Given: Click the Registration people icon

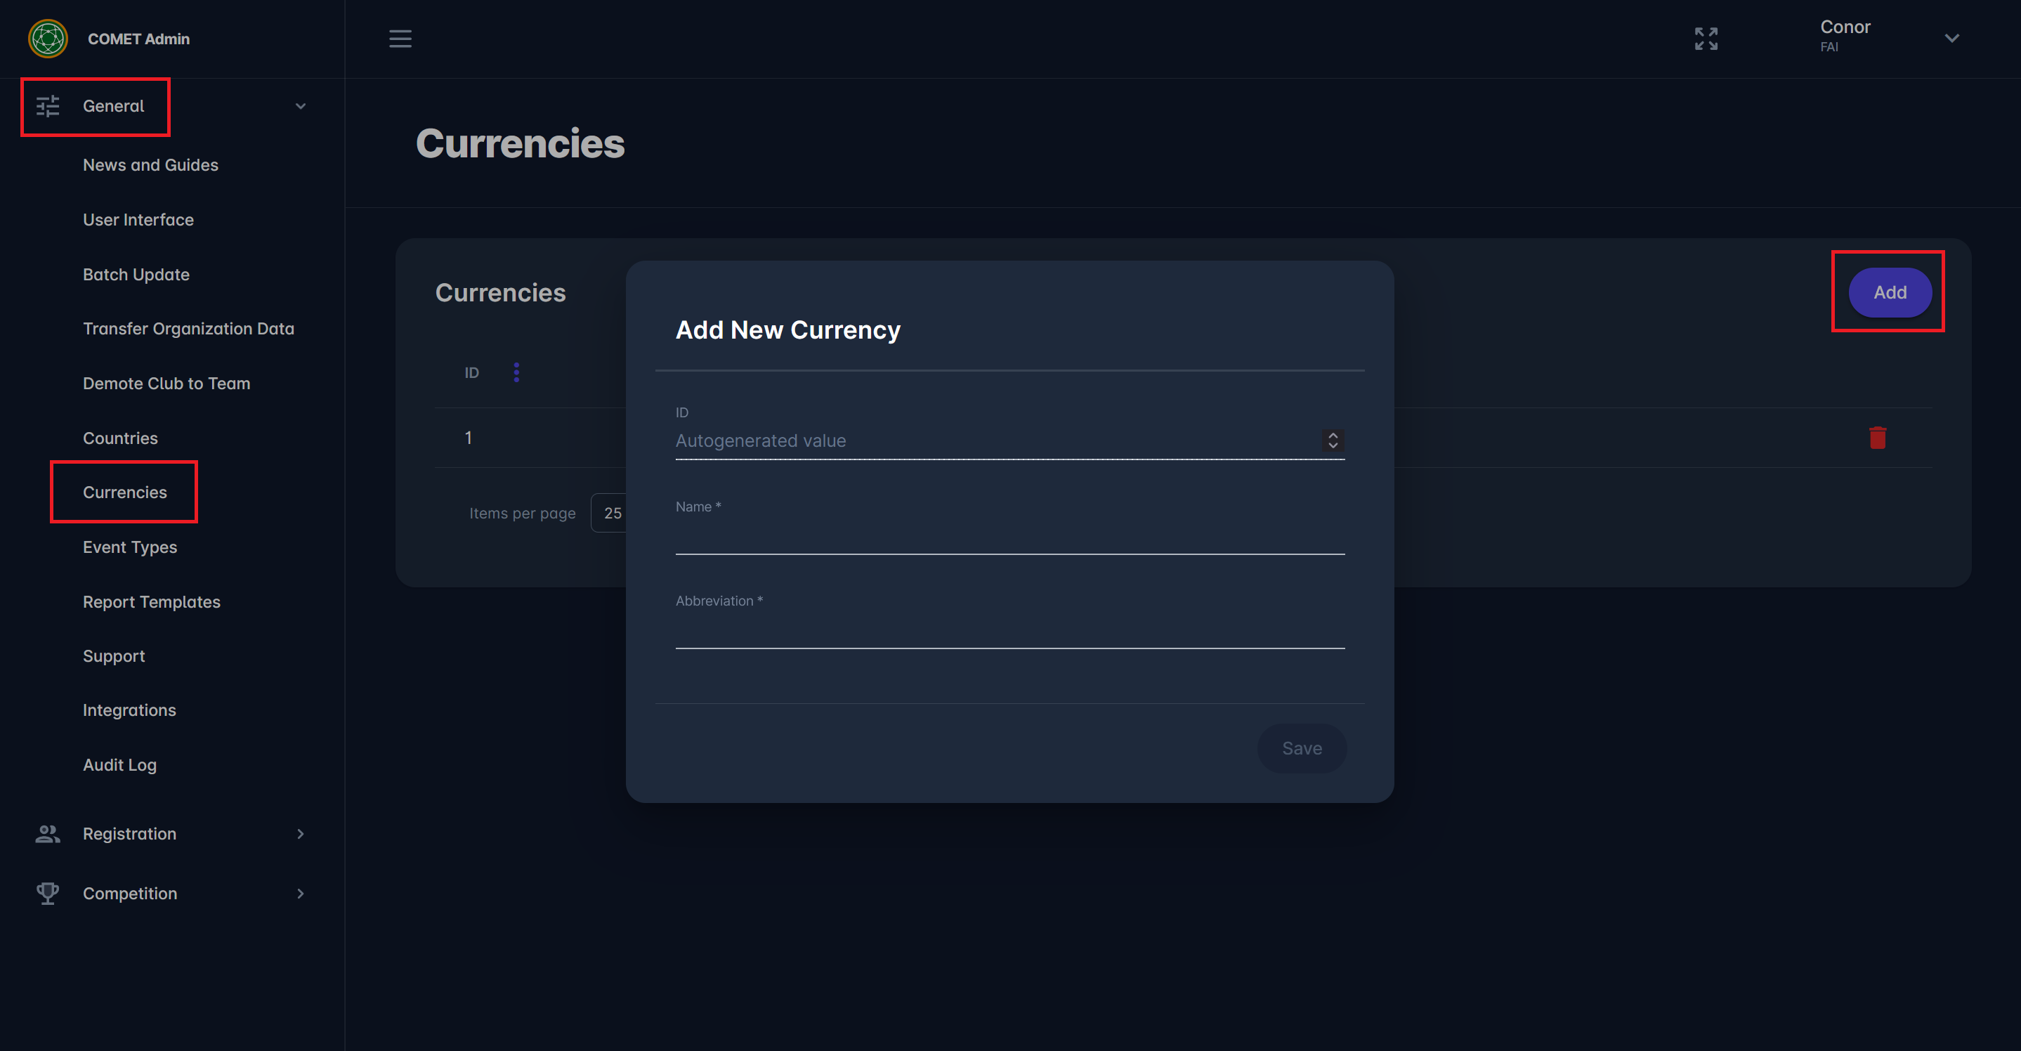Looking at the screenshot, I should point(48,834).
